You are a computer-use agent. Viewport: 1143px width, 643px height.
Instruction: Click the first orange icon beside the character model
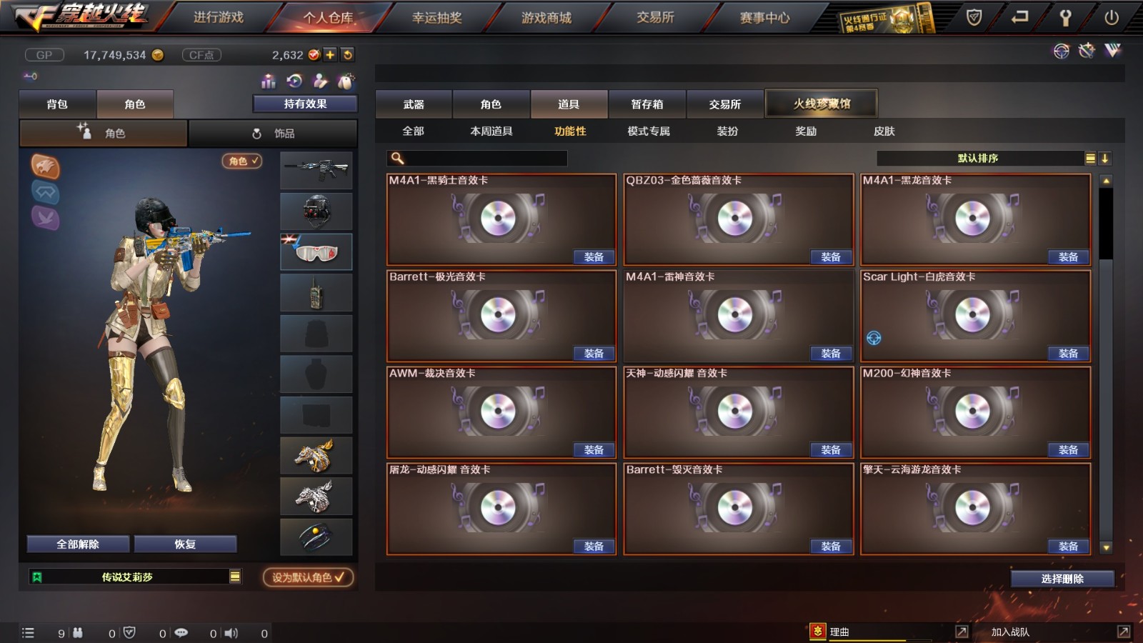click(45, 166)
